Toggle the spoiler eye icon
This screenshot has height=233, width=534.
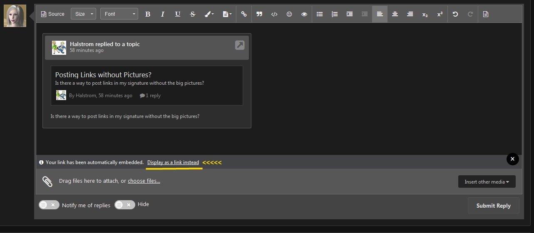click(304, 14)
